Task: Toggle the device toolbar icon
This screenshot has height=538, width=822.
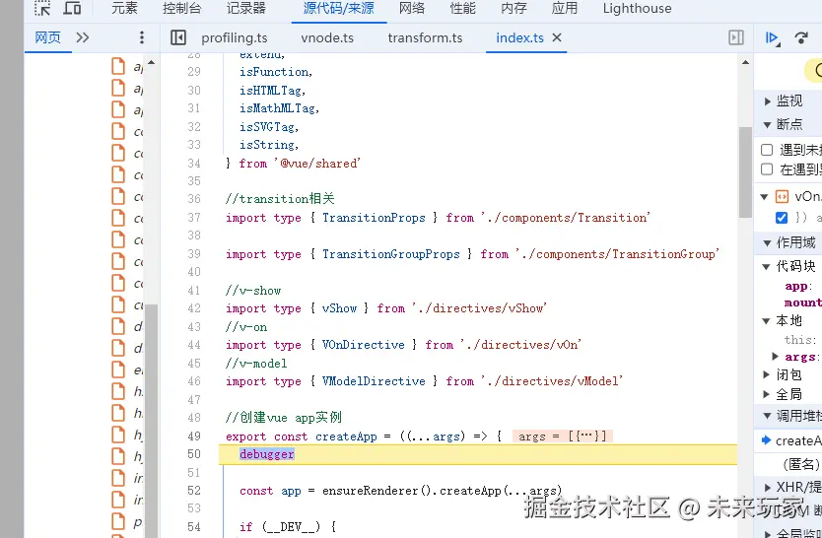Action: (x=72, y=8)
